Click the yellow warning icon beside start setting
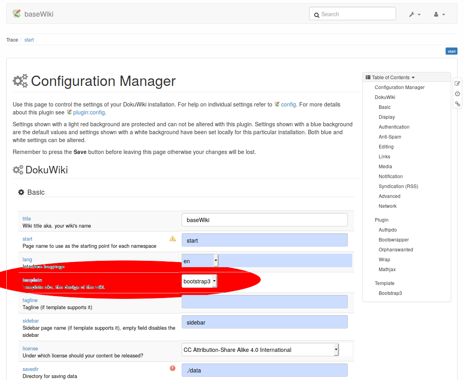 (173, 238)
